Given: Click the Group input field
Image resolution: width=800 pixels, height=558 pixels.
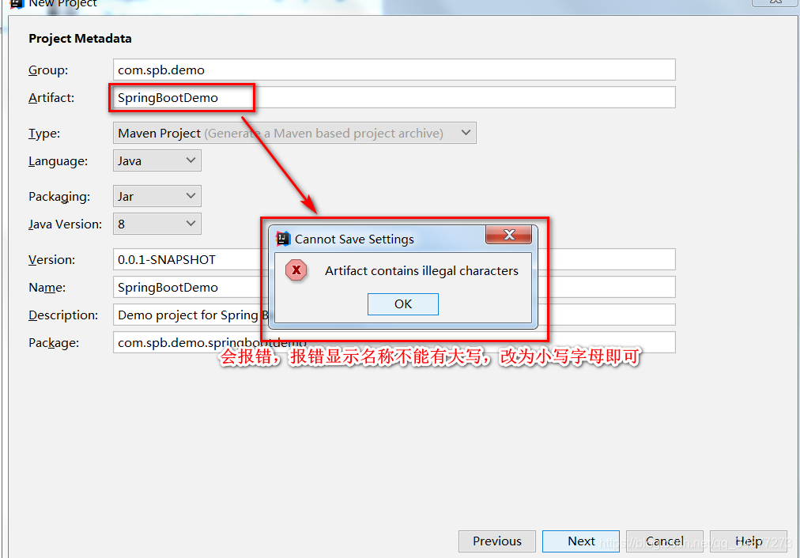Looking at the screenshot, I should click(394, 70).
